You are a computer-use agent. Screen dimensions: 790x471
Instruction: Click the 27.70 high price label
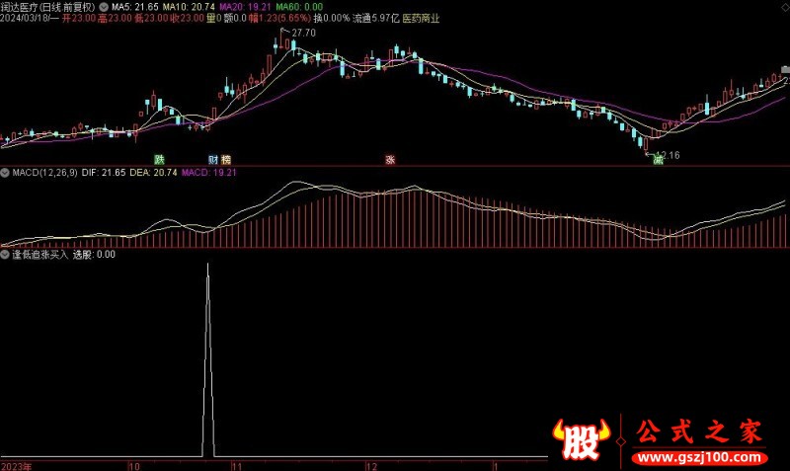click(x=303, y=34)
